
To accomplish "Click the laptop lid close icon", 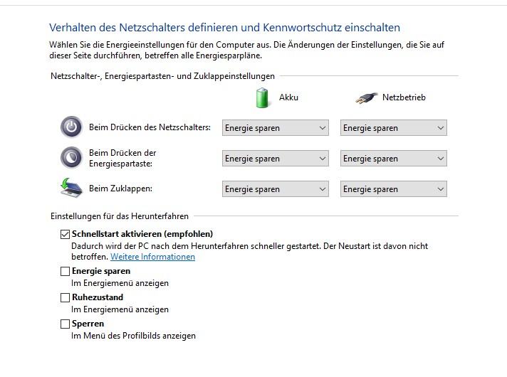I will pos(71,188).
